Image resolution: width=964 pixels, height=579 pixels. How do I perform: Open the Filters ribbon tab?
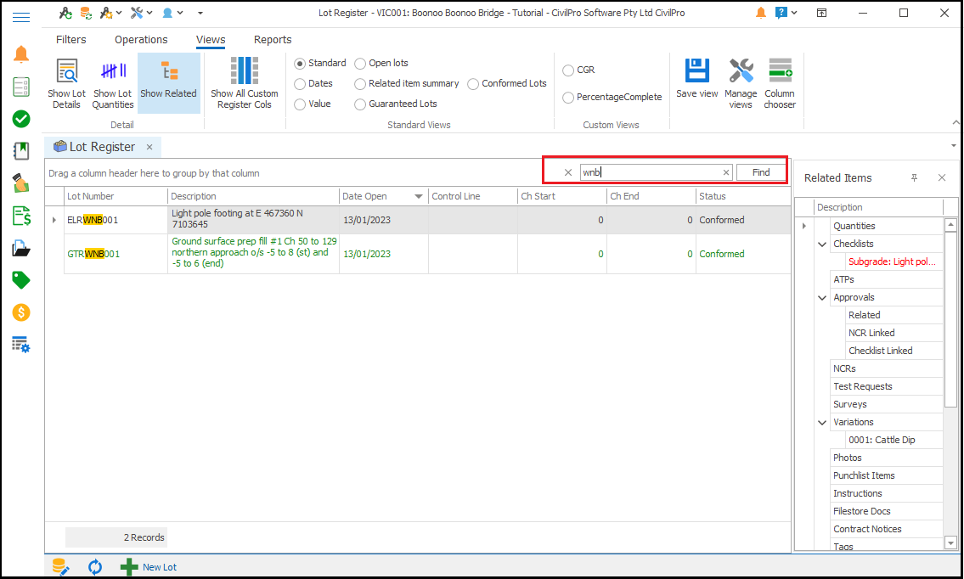click(71, 39)
